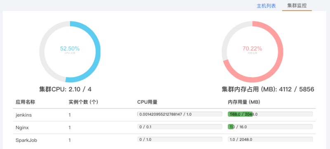The height and width of the screenshot is (149, 330).
Task: Click the jenkins CPU usage progress bar
Action: point(180,114)
